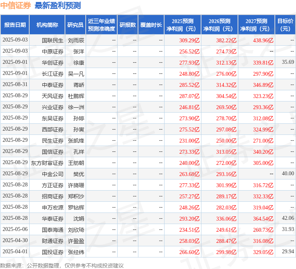The width and height of the screenshot is (296, 269).
Task: Select institution 财通证券
Action: click(x=53, y=241)
